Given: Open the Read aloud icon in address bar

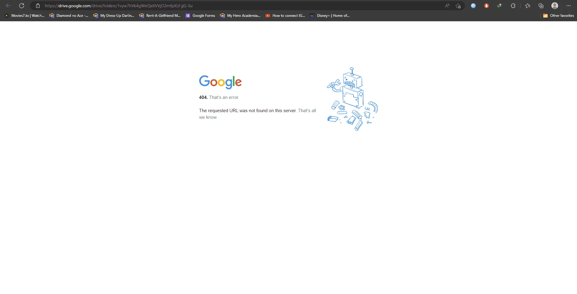Looking at the screenshot, I should pos(447,6).
